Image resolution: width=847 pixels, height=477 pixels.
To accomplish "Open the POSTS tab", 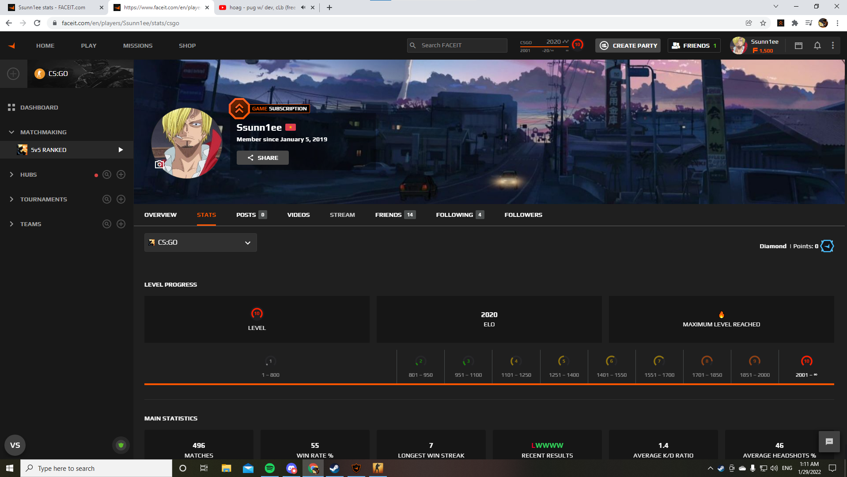I will coord(251,215).
